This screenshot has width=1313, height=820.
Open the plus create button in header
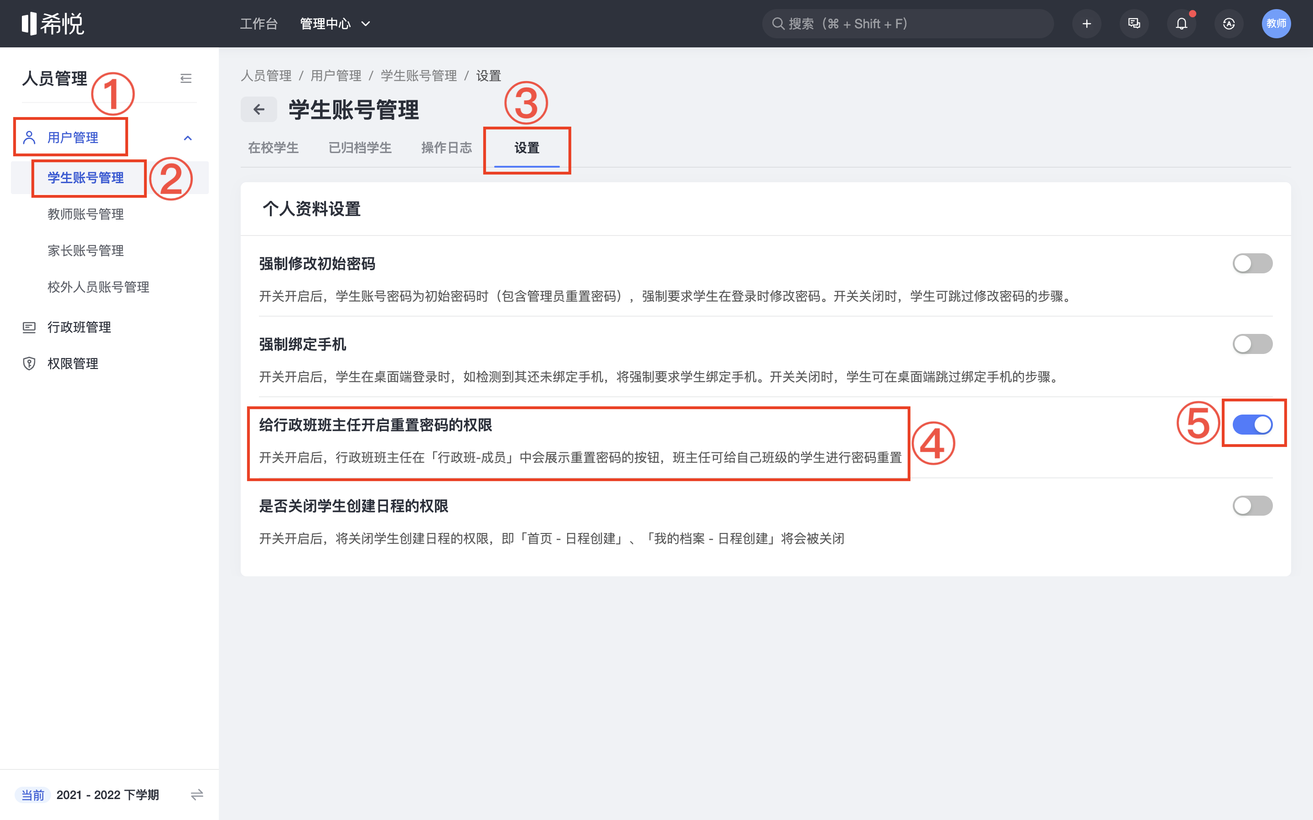tap(1086, 23)
